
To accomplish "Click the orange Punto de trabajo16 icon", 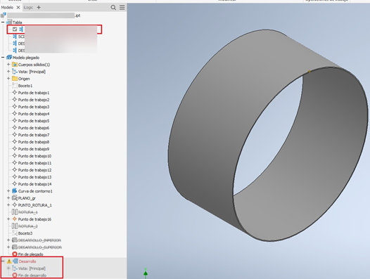I will click(x=15, y=219).
